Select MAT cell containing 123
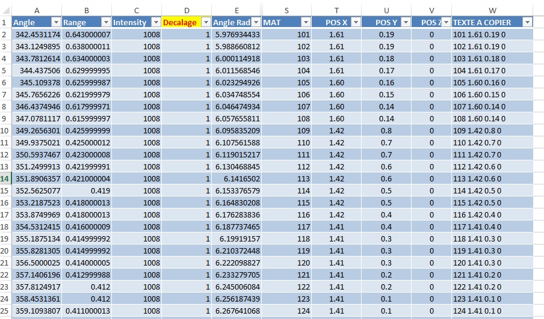The height and width of the screenshot is (319, 544). (x=286, y=299)
